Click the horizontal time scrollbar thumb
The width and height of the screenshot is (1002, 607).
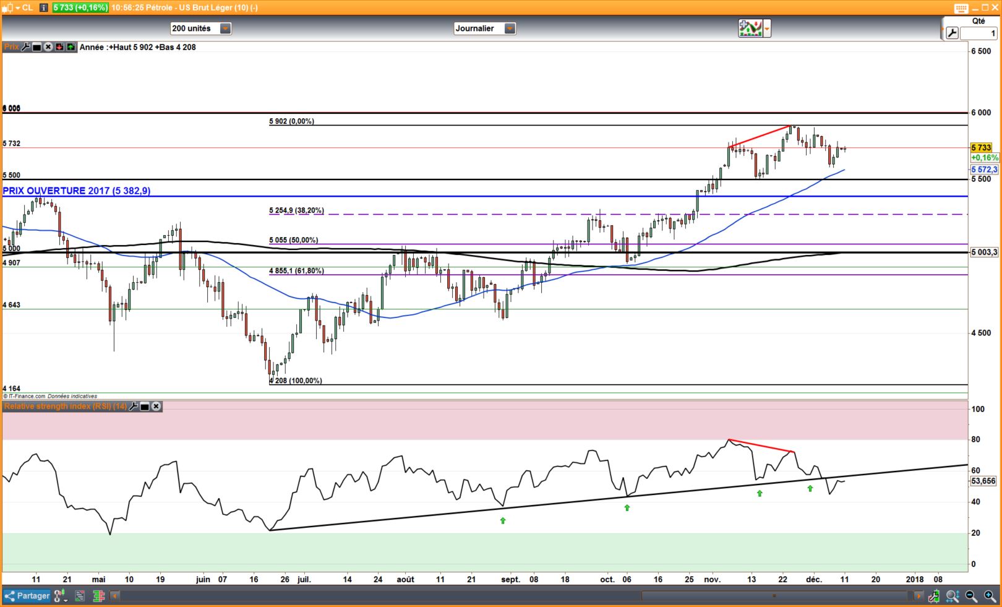click(774, 596)
